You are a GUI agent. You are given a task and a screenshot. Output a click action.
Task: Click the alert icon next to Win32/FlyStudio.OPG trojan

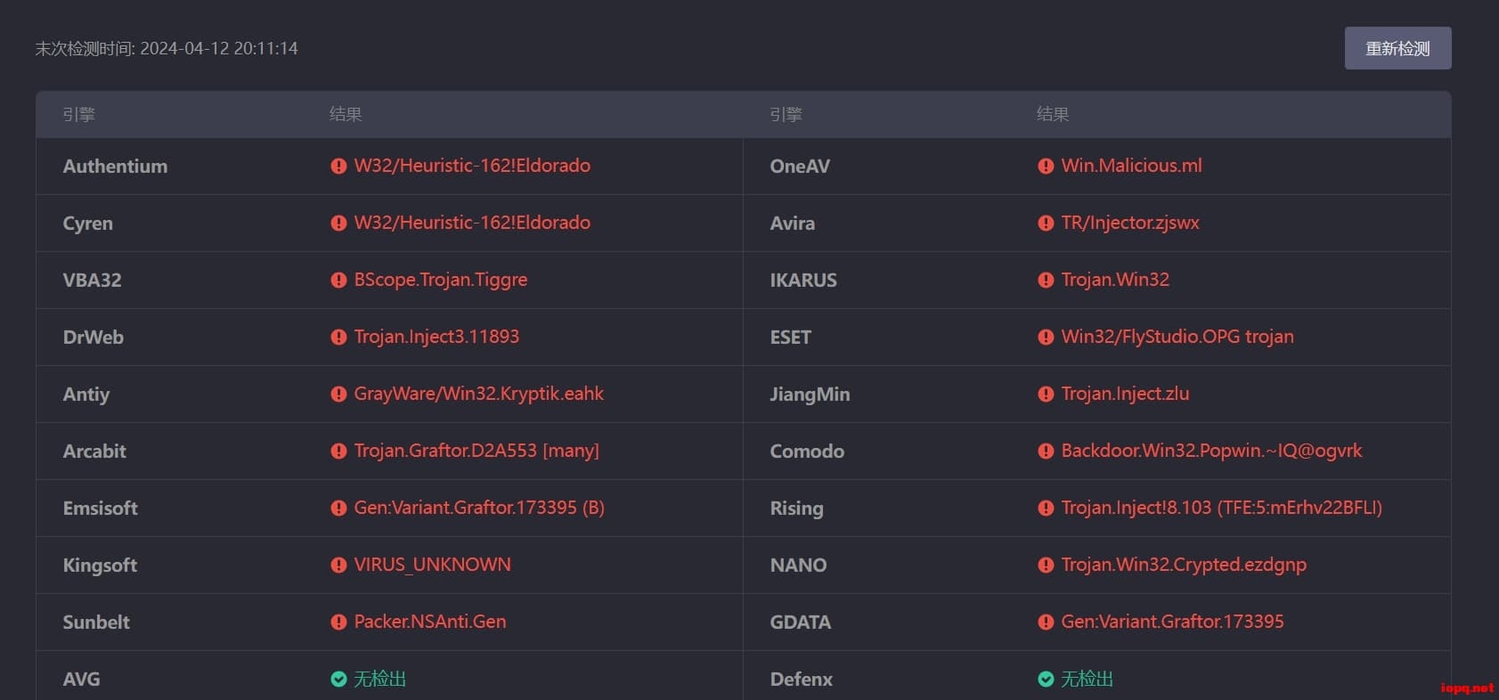(x=1046, y=337)
